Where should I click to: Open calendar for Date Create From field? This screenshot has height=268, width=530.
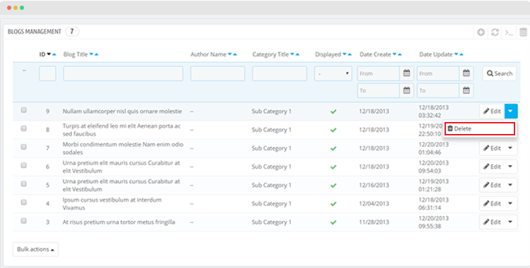[x=406, y=73]
